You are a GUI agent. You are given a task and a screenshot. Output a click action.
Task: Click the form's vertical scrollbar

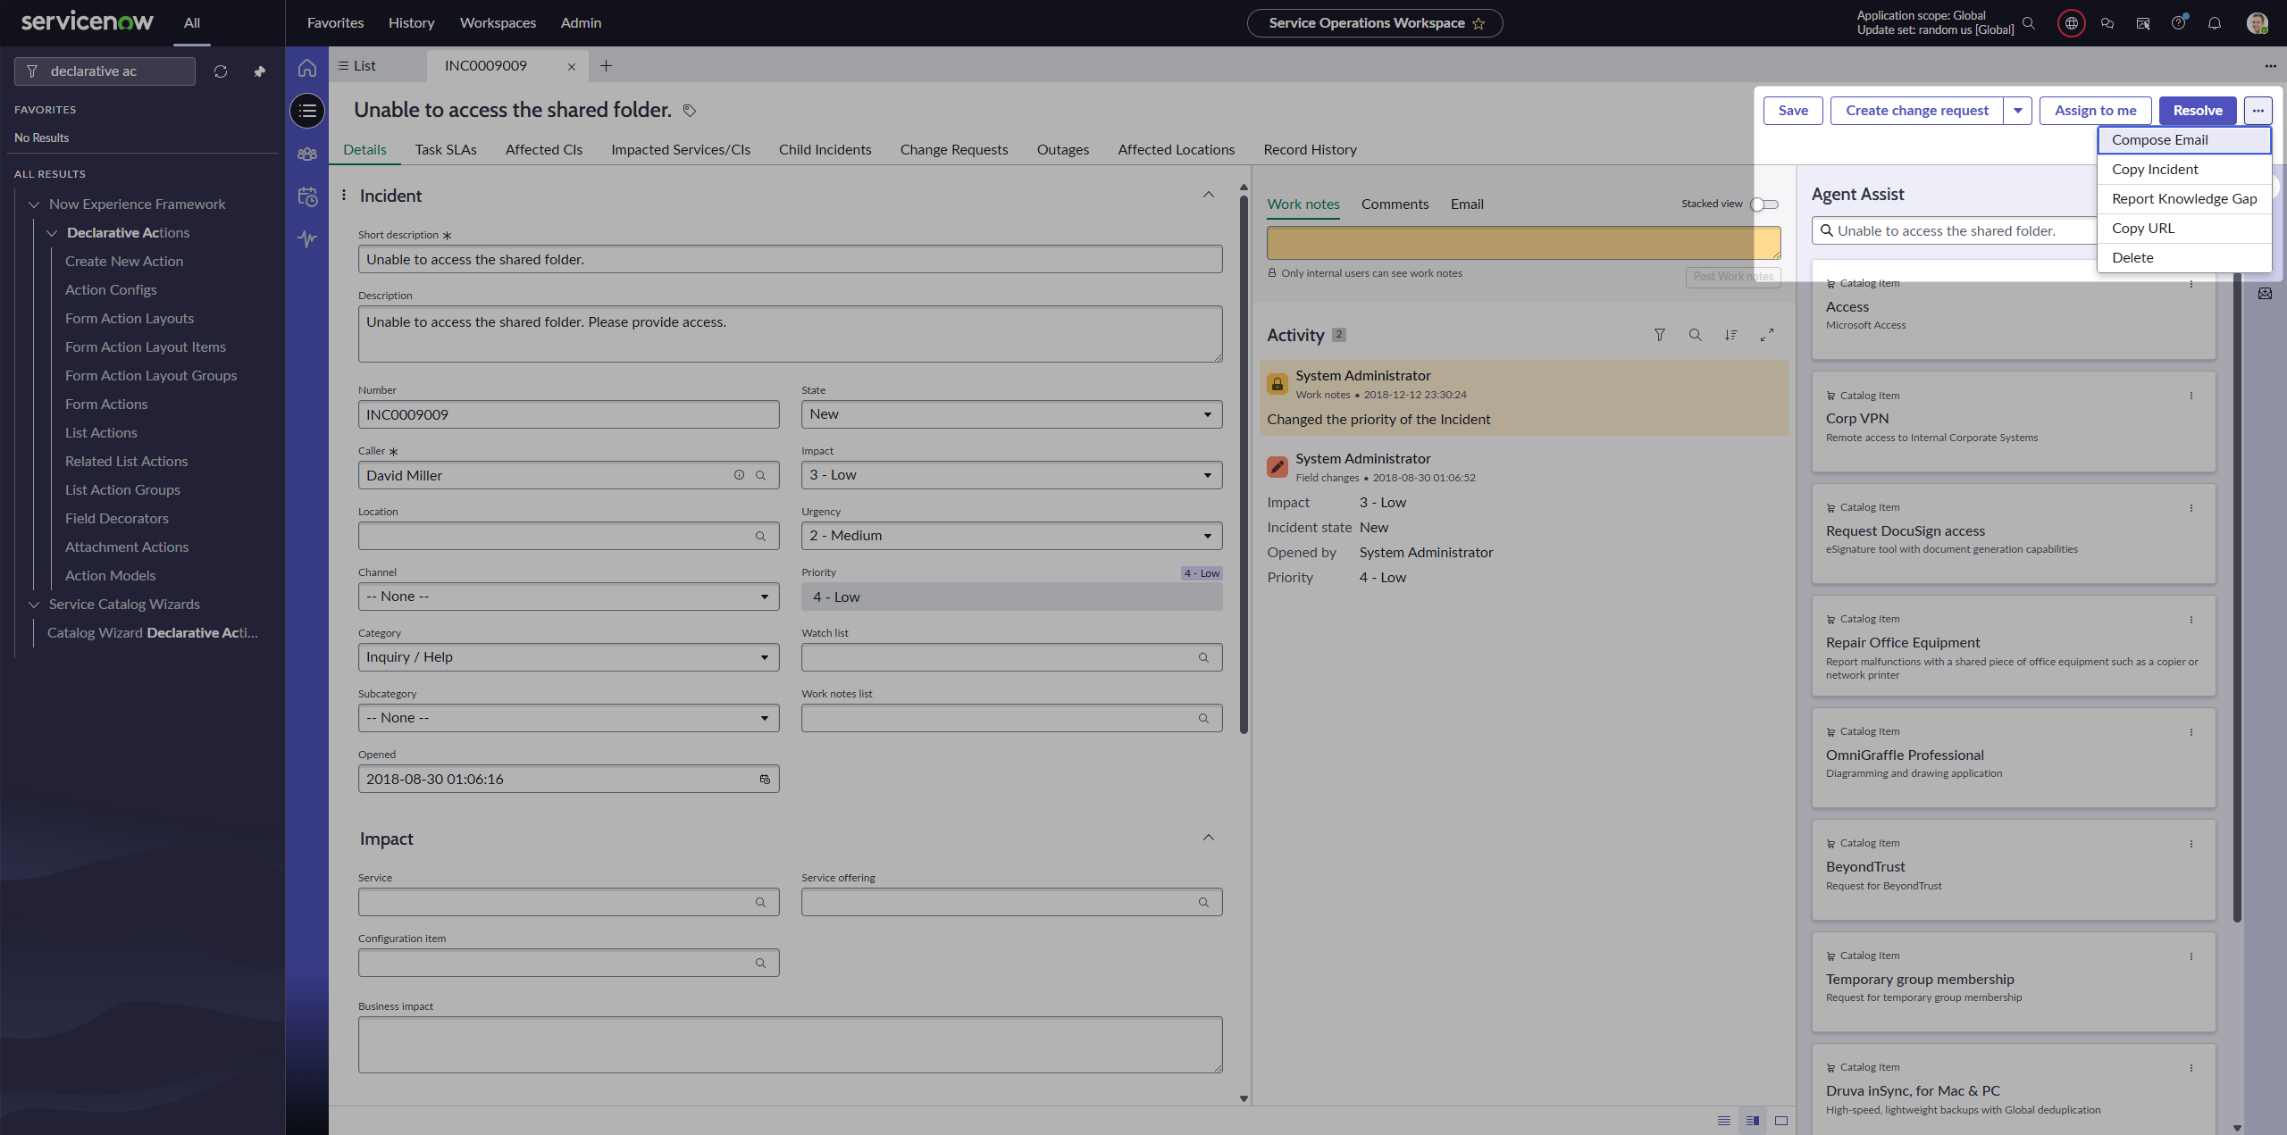1244,464
